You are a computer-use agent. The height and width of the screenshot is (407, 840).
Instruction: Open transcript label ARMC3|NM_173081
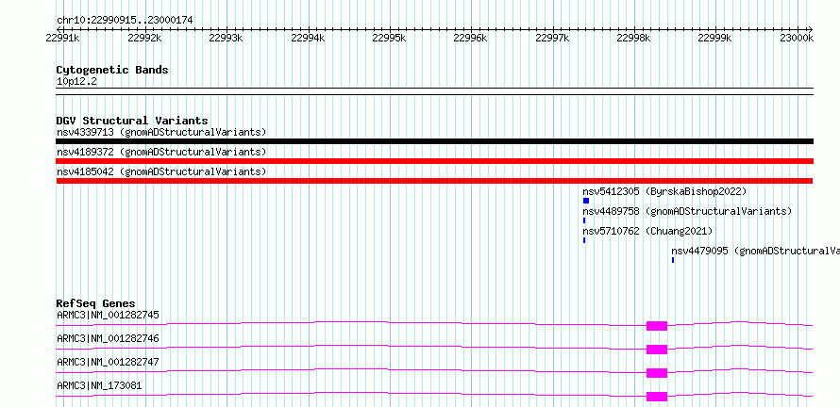click(99, 385)
